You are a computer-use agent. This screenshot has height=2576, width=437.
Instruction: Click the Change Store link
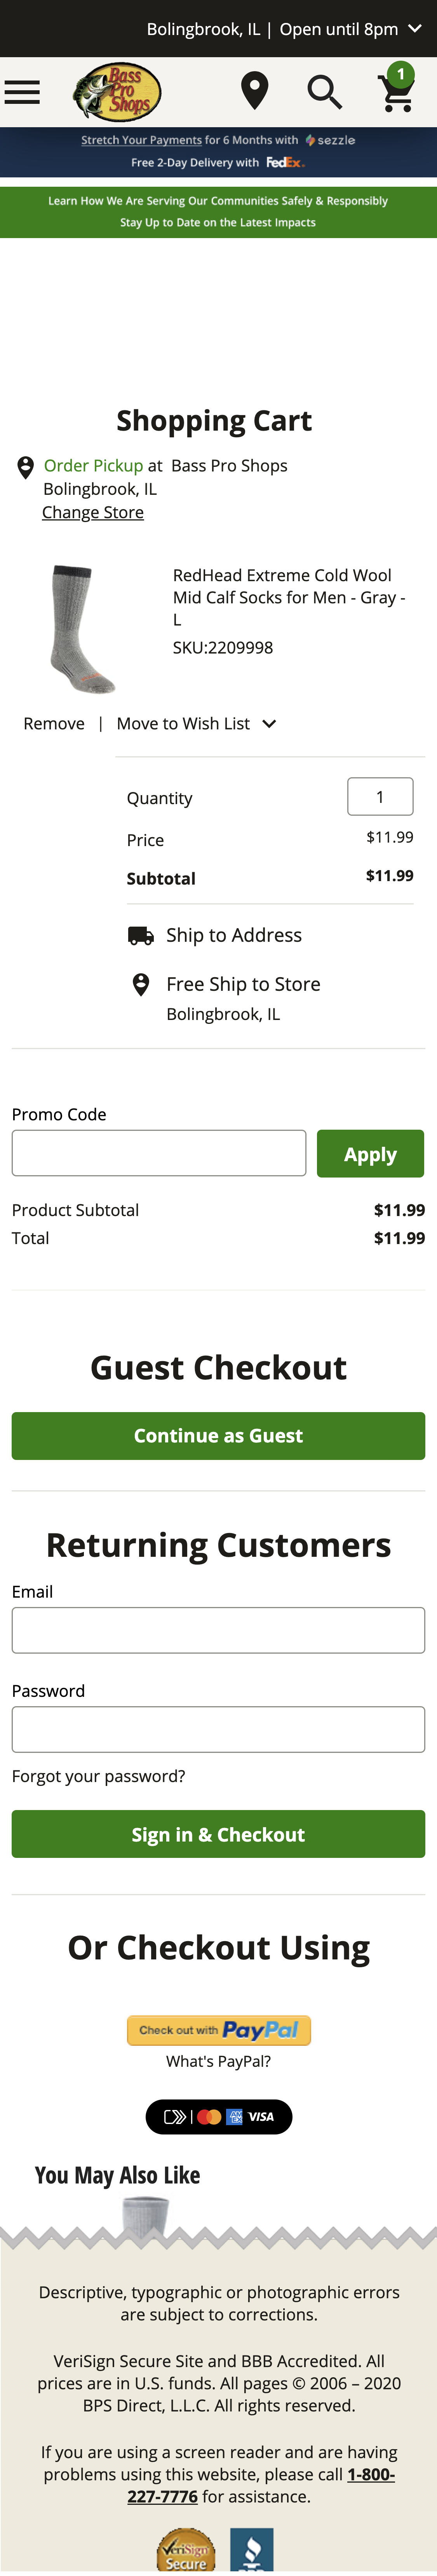pyautogui.click(x=93, y=512)
